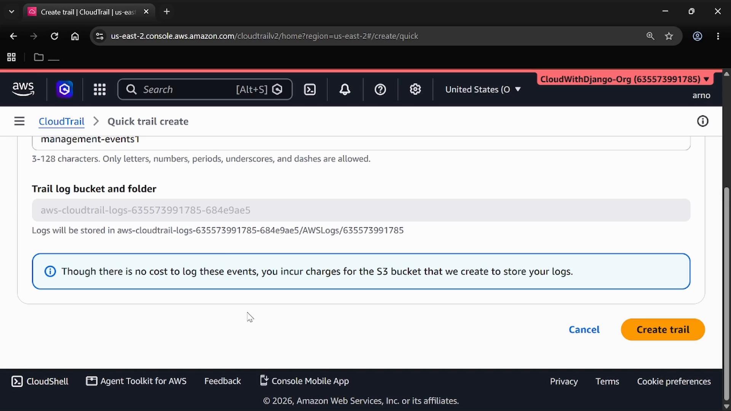Open Agent Toolkit for AWS
Screen dimensions: 731x411
[136, 381]
